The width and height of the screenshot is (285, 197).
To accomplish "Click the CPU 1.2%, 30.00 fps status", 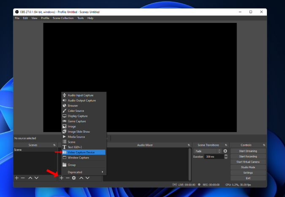I will tap(238, 185).
